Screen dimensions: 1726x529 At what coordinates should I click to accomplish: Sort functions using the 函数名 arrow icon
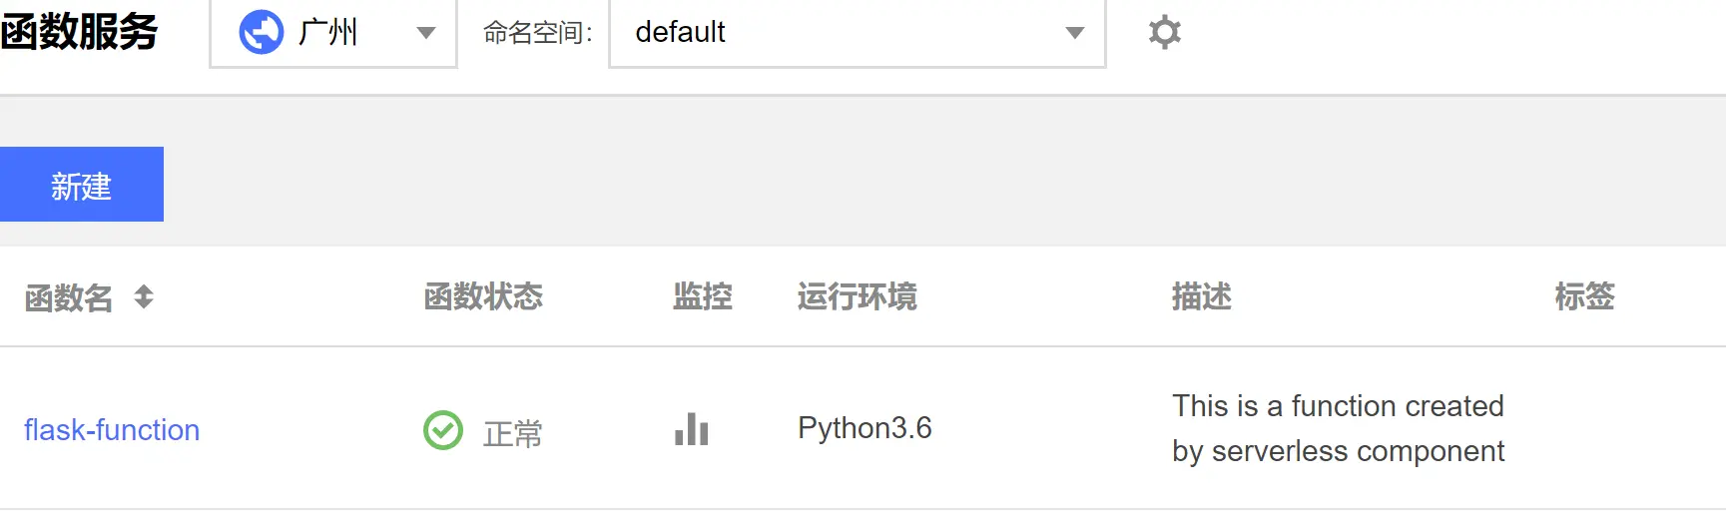point(144,296)
